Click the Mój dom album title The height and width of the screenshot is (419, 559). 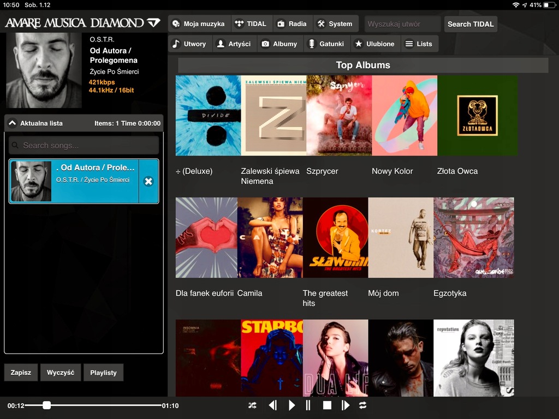[x=383, y=294]
